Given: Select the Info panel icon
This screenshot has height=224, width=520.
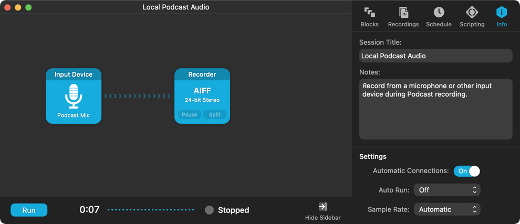Looking at the screenshot, I should (502, 13).
